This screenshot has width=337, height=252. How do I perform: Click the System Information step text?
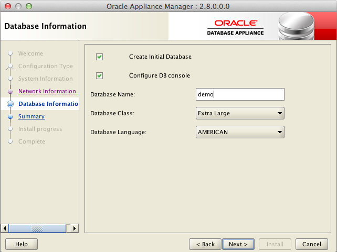point(45,79)
